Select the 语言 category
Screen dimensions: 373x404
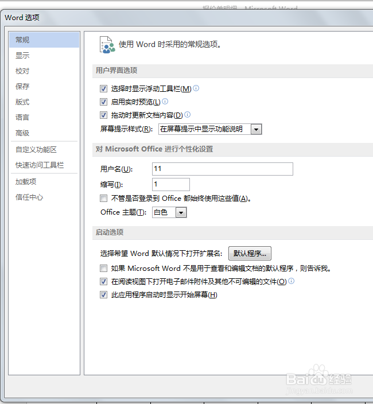click(x=44, y=118)
